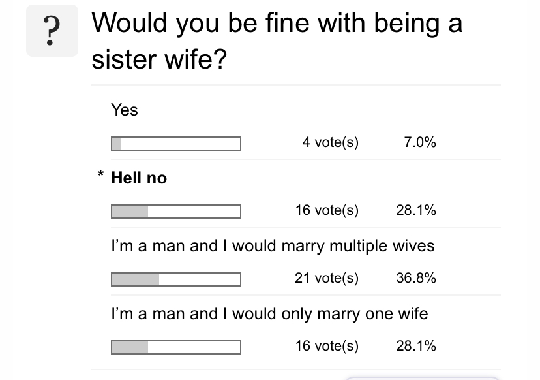The width and height of the screenshot is (540, 380).
Task: Click the asterisk next to Hell no
Action: click(100, 174)
